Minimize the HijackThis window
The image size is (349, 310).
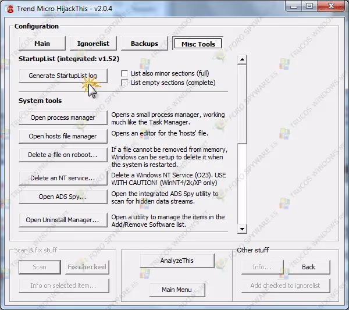click(x=294, y=6)
